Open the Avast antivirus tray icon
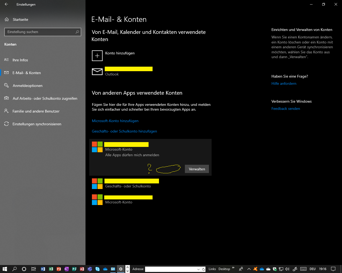 (255, 269)
